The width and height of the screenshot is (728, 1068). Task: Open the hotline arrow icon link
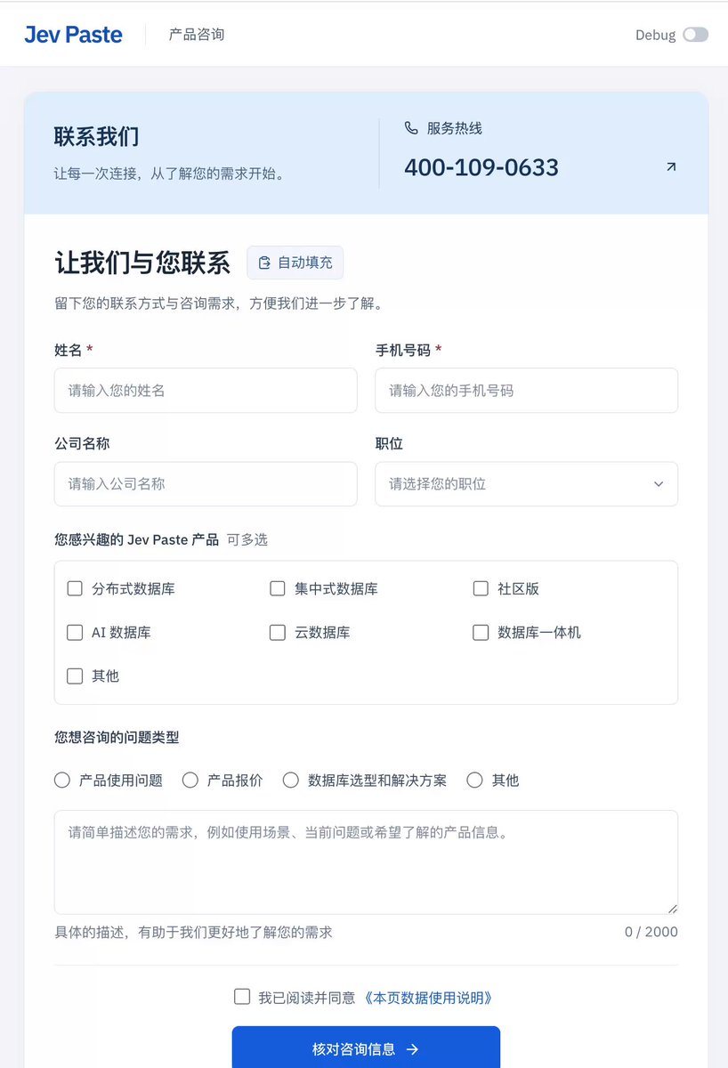671,166
